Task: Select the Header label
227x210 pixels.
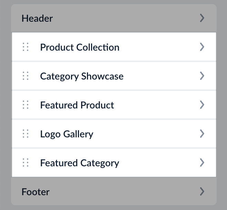Action: [37, 18]
